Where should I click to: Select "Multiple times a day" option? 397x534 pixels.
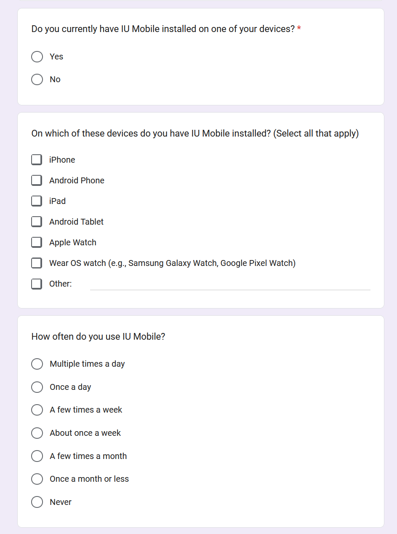37,364
